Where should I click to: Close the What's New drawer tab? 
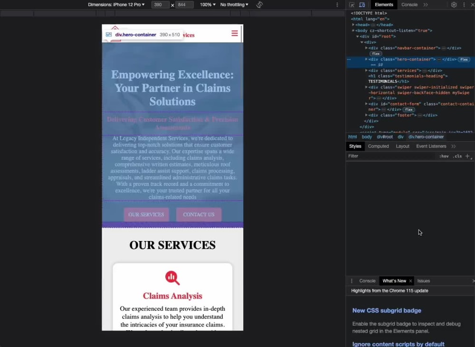coord(410,281)
